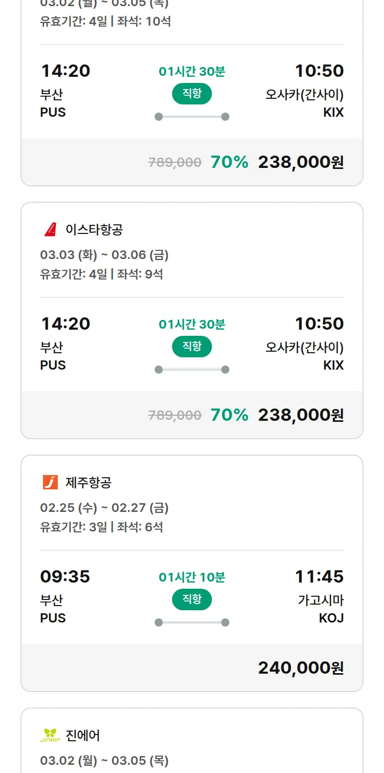Tap the 직항 badge in the 이스타항공 card

(192, 347)
